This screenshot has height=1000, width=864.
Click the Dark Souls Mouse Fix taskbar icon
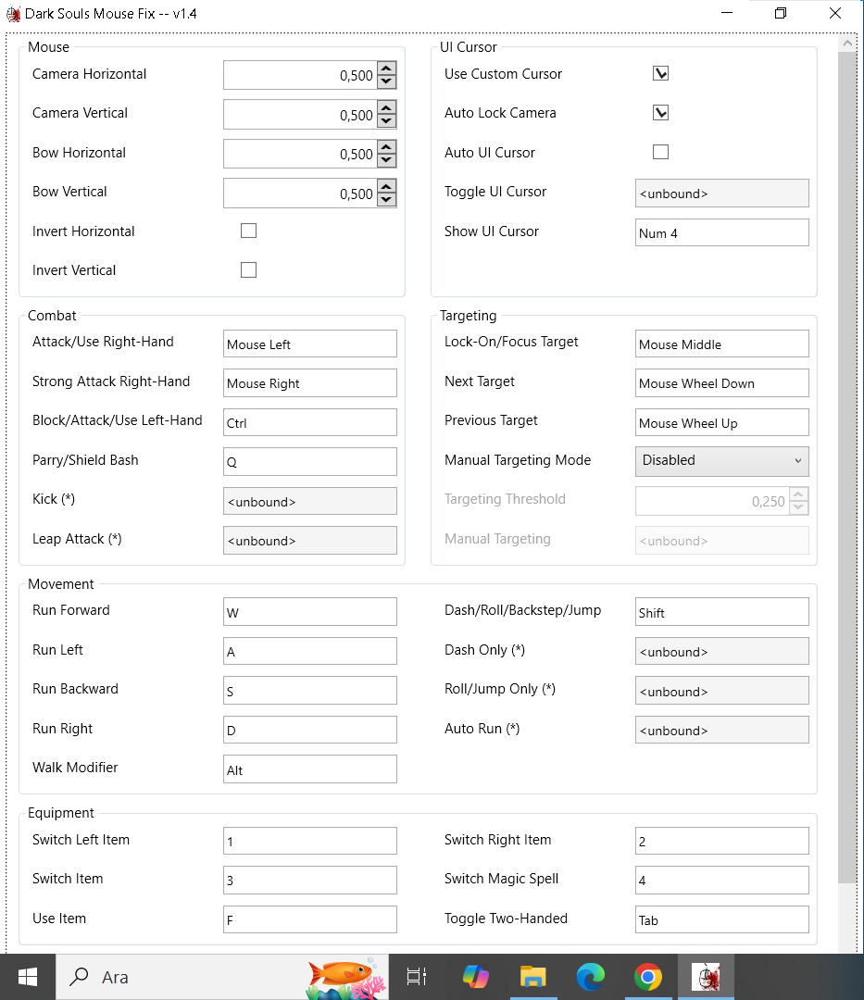click(706, 977)
